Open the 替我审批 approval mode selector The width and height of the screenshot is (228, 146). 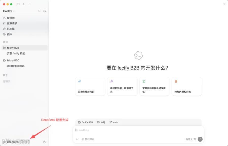pos(88,139)
